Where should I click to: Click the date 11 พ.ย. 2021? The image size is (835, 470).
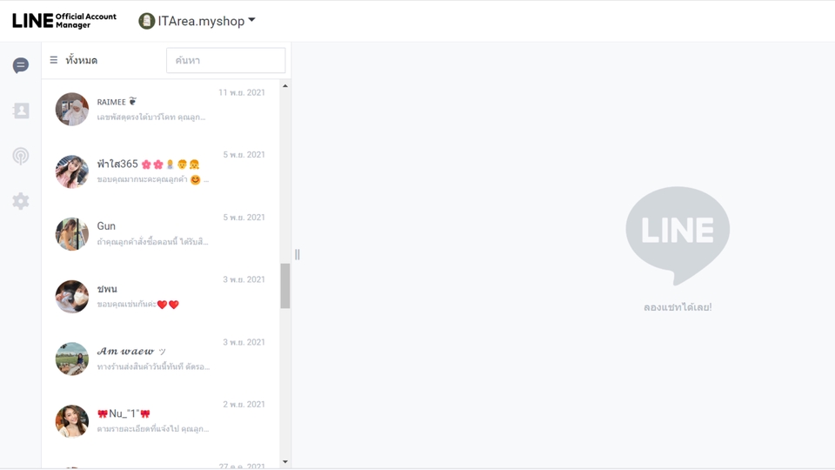pos(242,93)
